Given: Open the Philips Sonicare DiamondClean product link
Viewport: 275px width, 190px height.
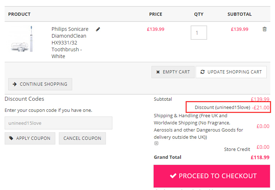Looking at the screenshot, I should 70,43.
